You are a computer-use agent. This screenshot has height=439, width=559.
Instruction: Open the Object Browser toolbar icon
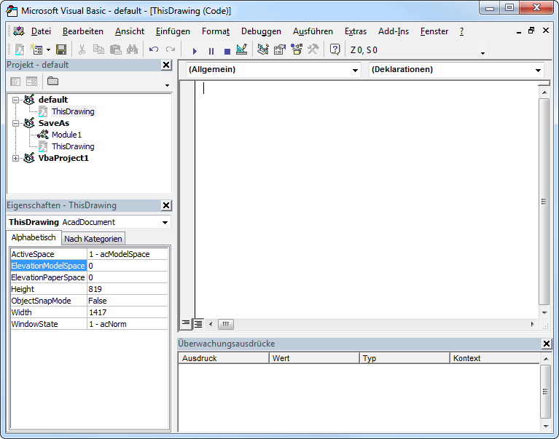coord(297,50)
